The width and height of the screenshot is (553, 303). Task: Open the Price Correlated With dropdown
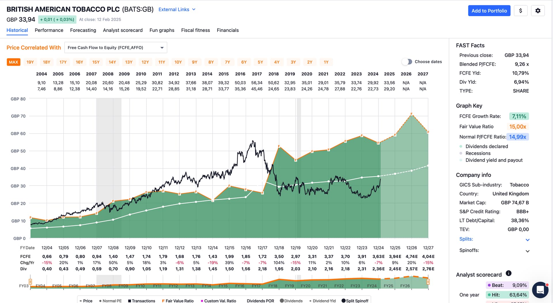(x=116, y=48)
